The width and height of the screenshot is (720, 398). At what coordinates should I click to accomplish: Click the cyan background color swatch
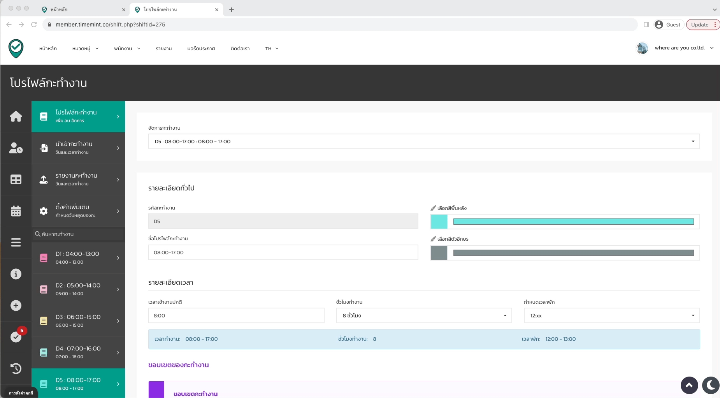click(x=439, y=222)
